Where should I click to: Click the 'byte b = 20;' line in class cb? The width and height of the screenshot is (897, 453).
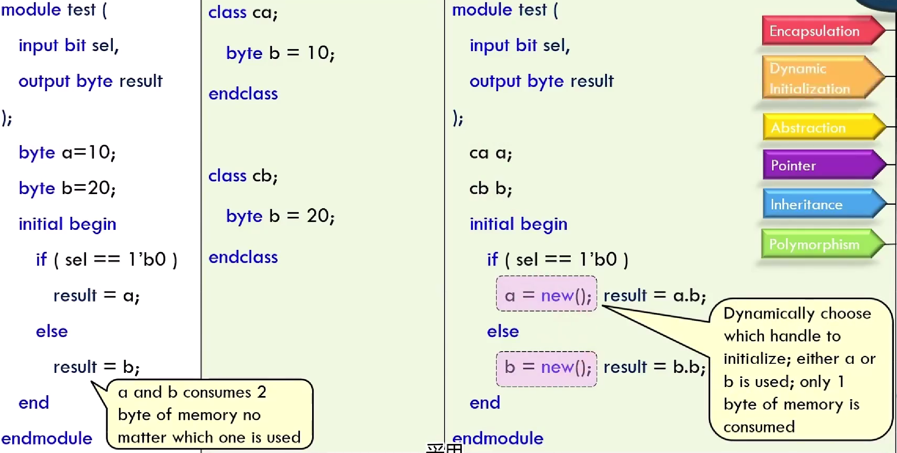[280, 216]
